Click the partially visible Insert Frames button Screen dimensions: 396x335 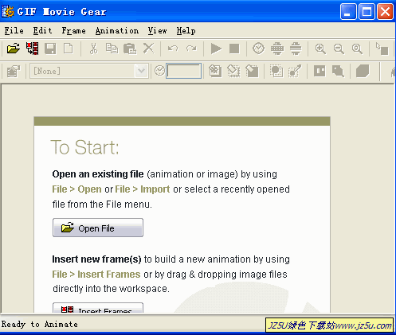[x=98, y=308]
